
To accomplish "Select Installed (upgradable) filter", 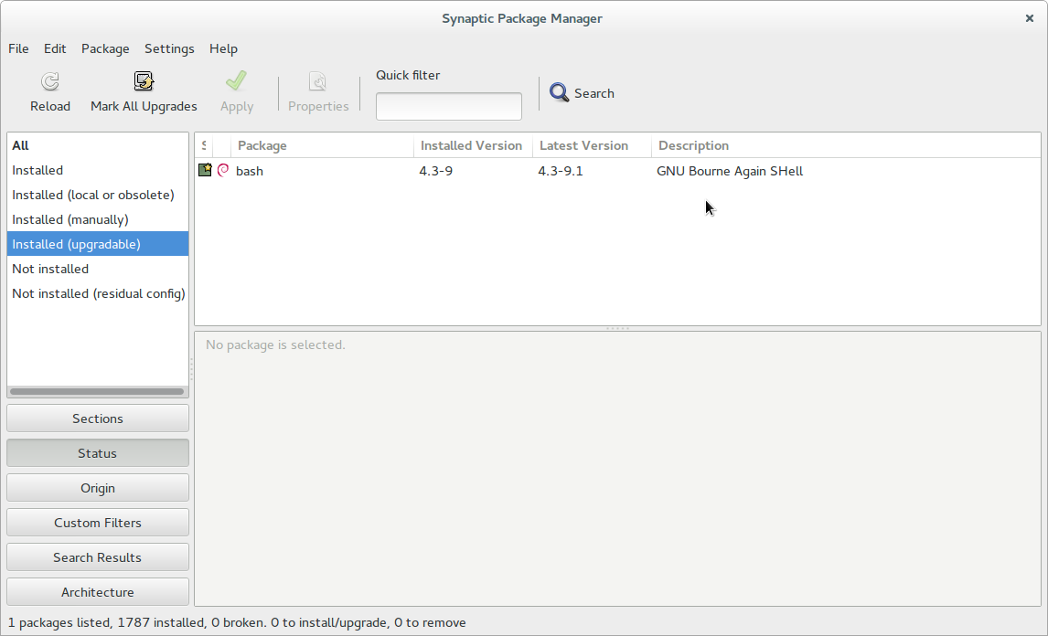I will tap(98, 244).
